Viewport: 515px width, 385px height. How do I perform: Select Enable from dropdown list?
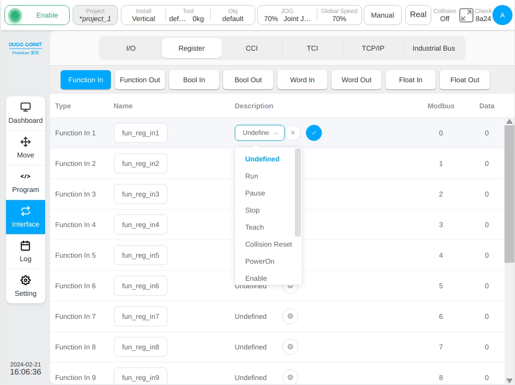pos(256,278)
